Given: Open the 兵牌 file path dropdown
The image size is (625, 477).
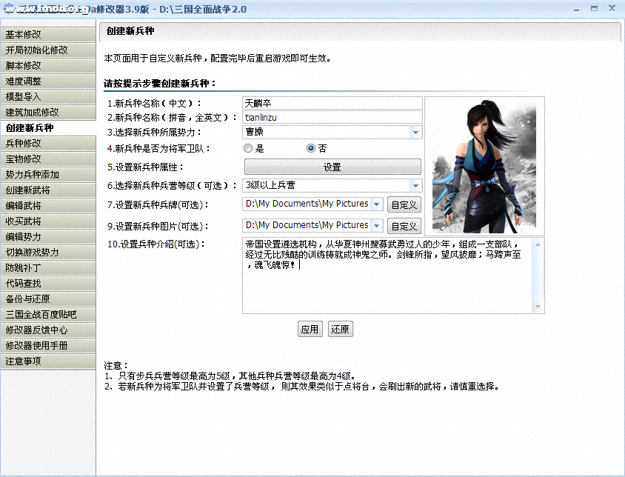Looking at the screenshot, I should coord(376,204).
